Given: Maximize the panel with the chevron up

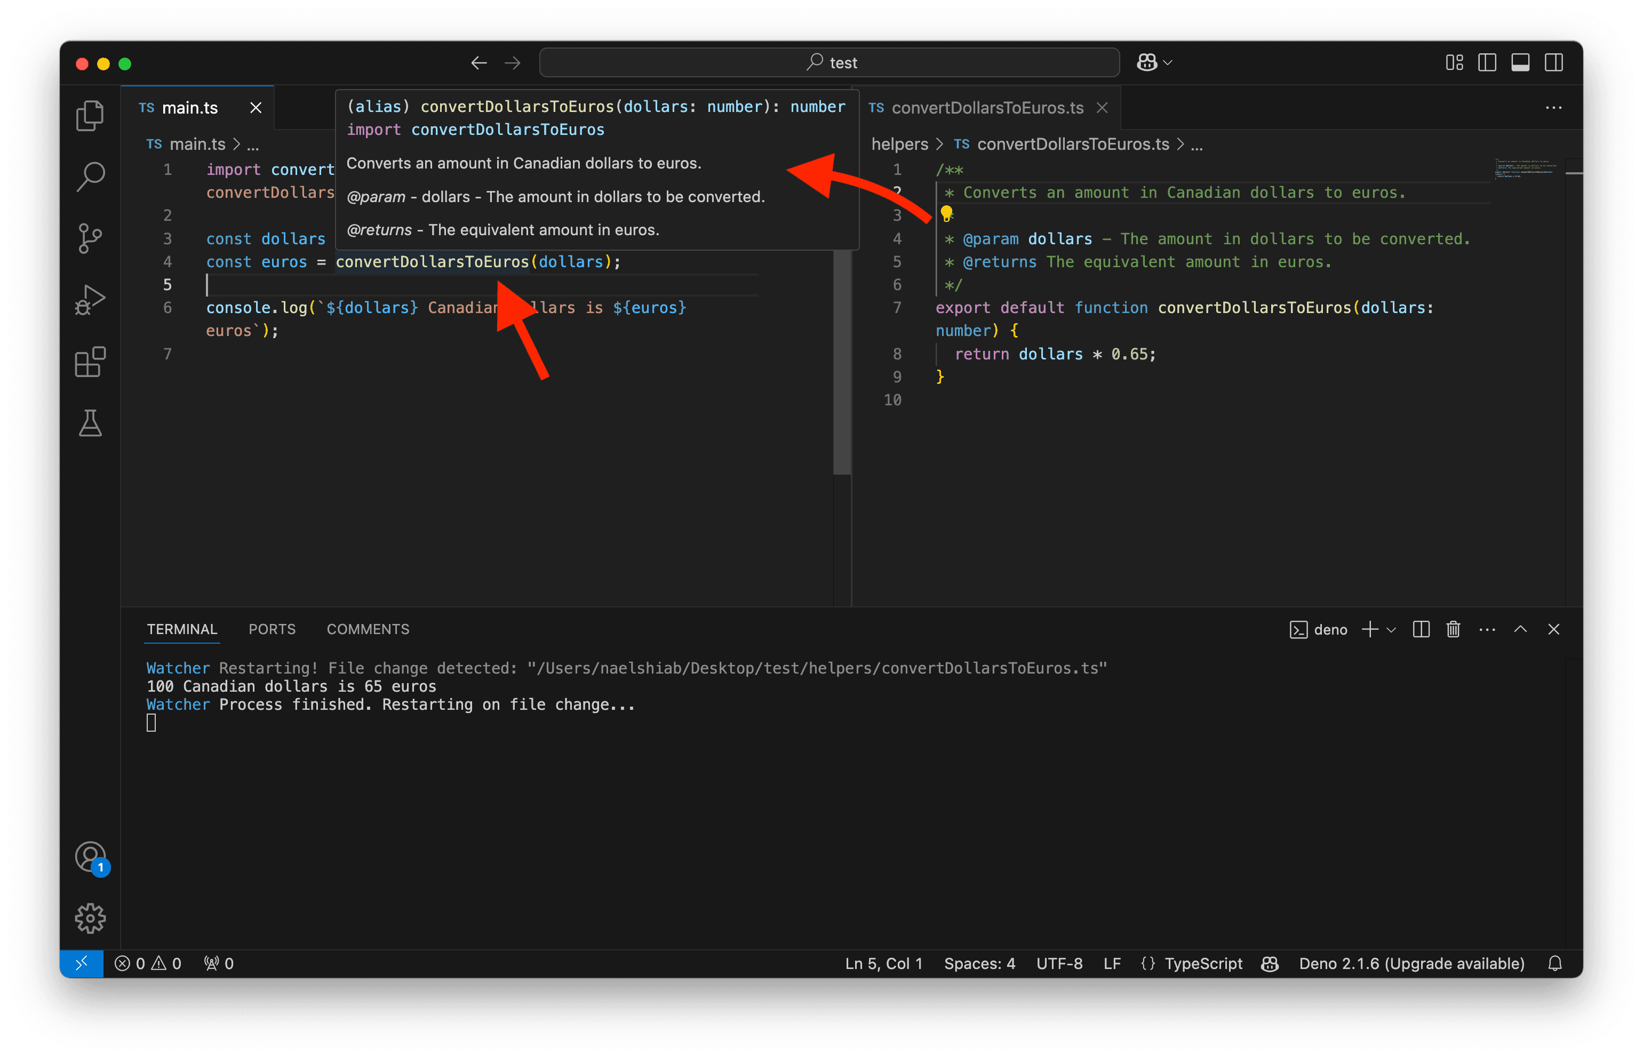Looking at the screenshot, I should coord(1520,629).
